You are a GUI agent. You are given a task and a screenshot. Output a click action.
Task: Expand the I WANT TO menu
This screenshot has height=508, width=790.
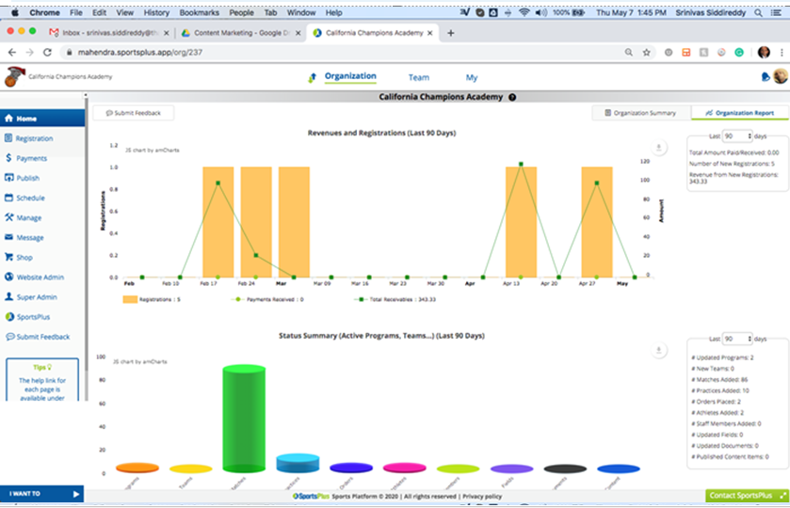pyautogui.click(x=42, y=494)
